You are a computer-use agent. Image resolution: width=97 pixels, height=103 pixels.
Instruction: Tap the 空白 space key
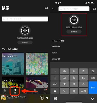(x=93, y=78)
